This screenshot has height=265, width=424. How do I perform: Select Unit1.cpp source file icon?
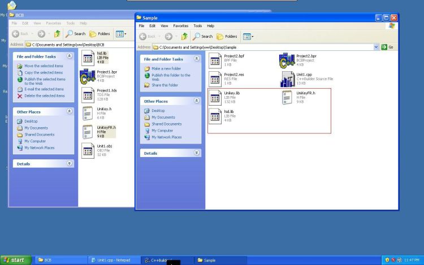pyautogui.click(x=287, y=79)
